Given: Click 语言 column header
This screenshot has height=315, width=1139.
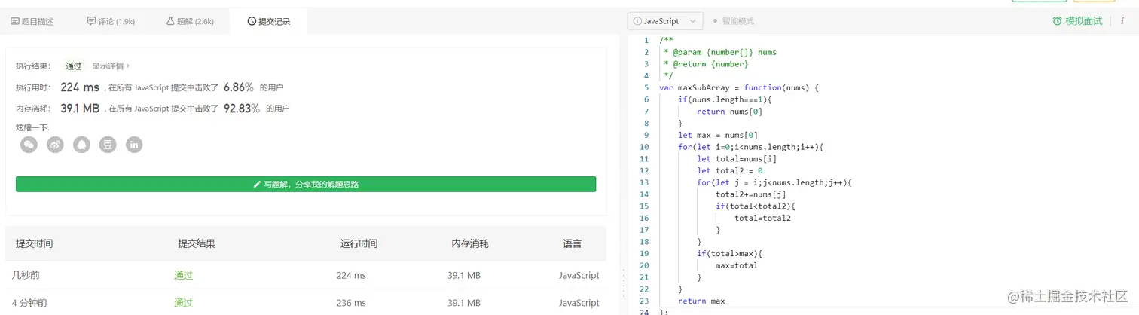Looking at the screenshot, I should (573, 244).
